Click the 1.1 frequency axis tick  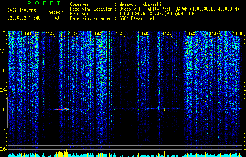pyautogui.click(x=4, y=51)
